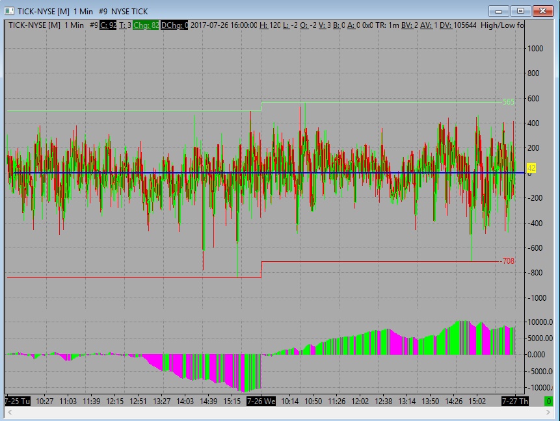
Task: Select the 7-27 Th date marker
Action: coord(514,402)
